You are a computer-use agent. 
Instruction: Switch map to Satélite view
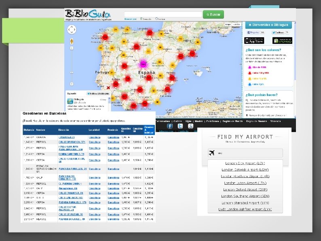236,24
